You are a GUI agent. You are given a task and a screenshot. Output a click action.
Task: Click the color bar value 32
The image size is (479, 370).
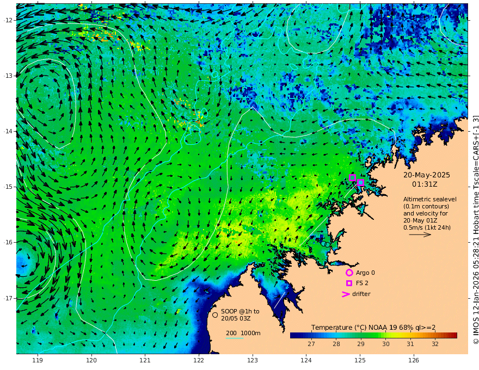435,344
